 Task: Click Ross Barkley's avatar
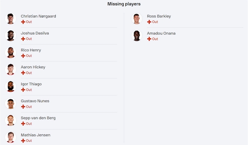(x=137, y=19)
